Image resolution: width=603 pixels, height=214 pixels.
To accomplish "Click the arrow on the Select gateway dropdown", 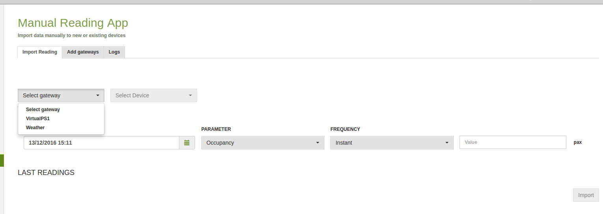I will pos(98,95).
